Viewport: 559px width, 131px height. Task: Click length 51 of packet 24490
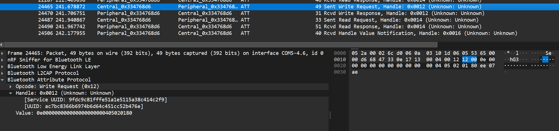pyautogui.click(x=318, y=27)
